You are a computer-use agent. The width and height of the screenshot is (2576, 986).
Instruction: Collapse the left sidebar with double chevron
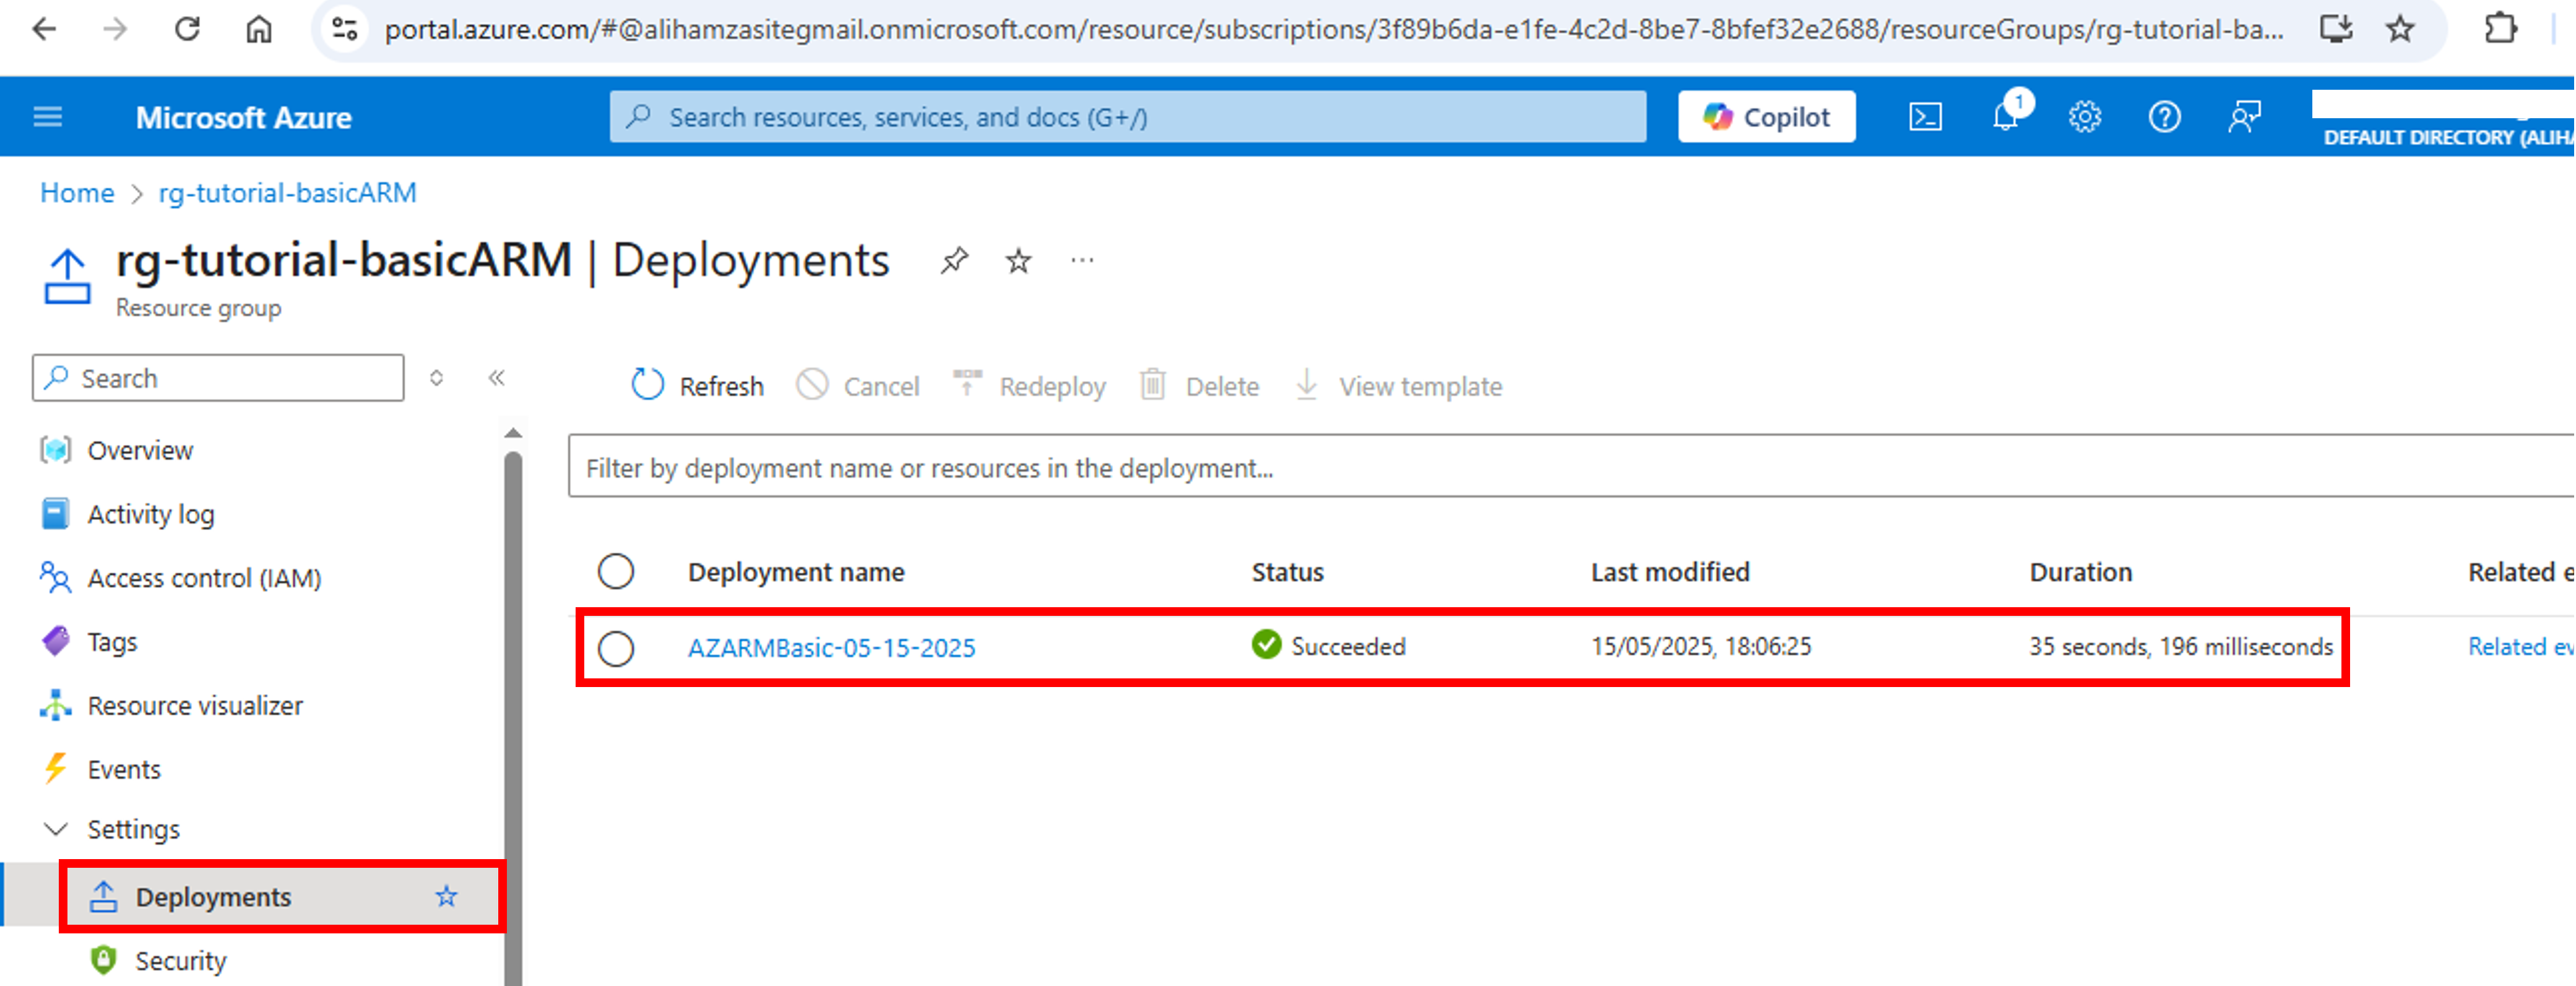(496, 378)
